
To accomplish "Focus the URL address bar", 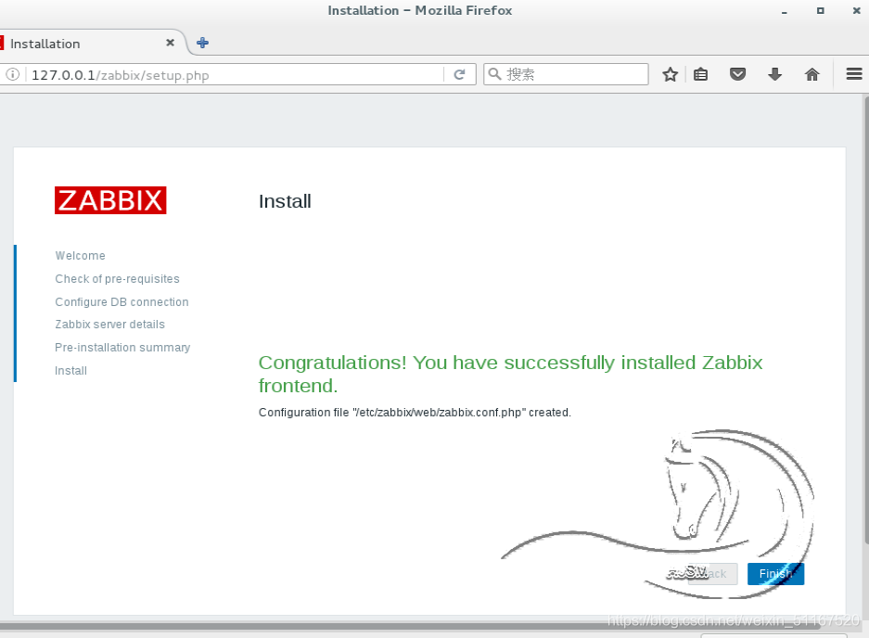I will pyautogui.click(x=236, y=75).
